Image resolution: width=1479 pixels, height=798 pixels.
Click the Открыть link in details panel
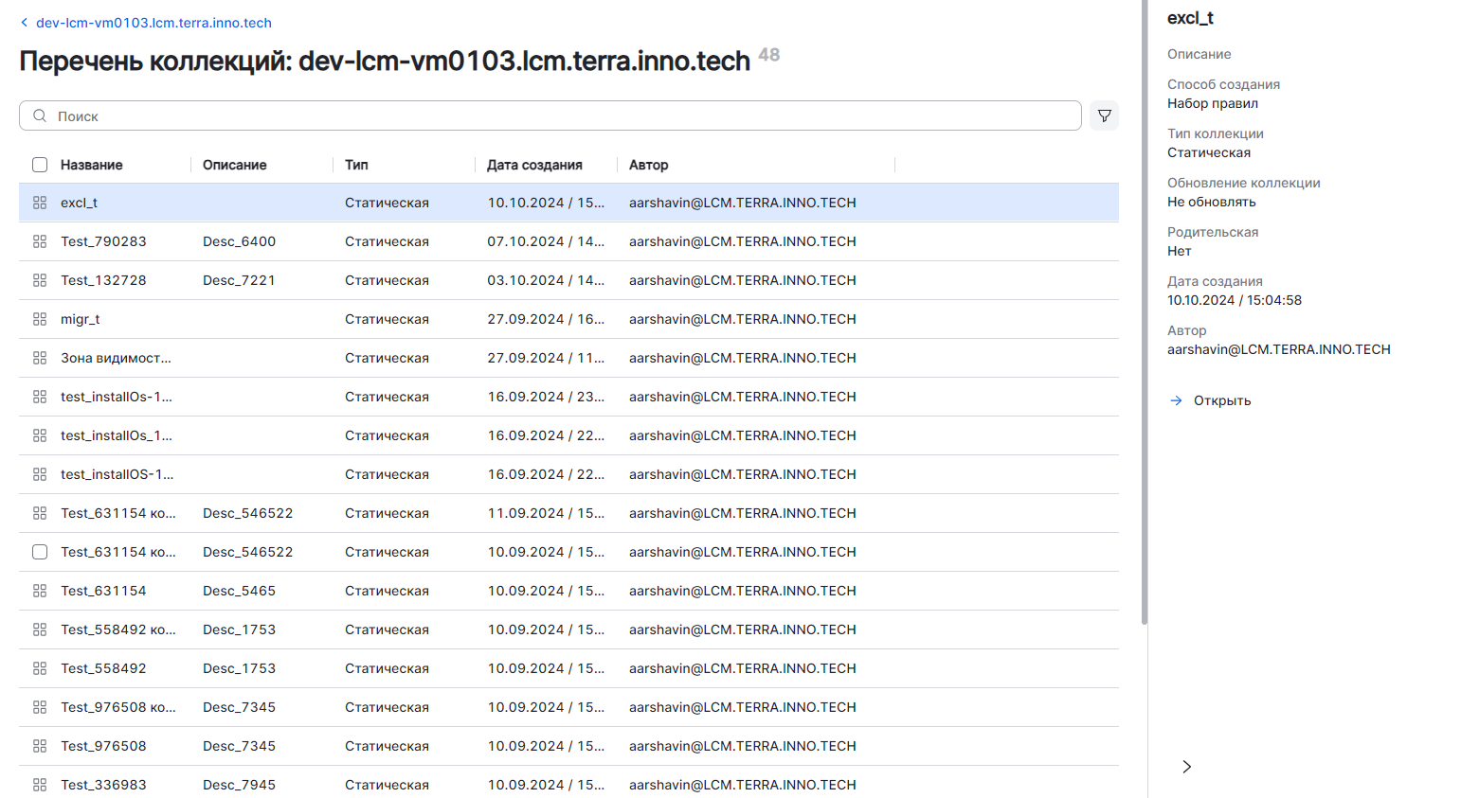[x=1221, y=400]
